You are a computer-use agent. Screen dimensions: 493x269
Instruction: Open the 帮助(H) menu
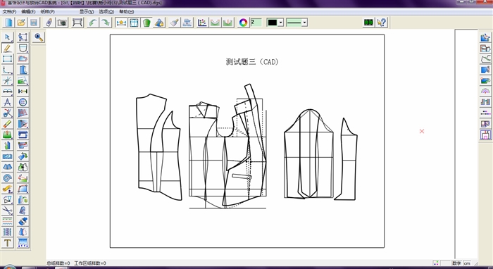[x=126, y=12]
